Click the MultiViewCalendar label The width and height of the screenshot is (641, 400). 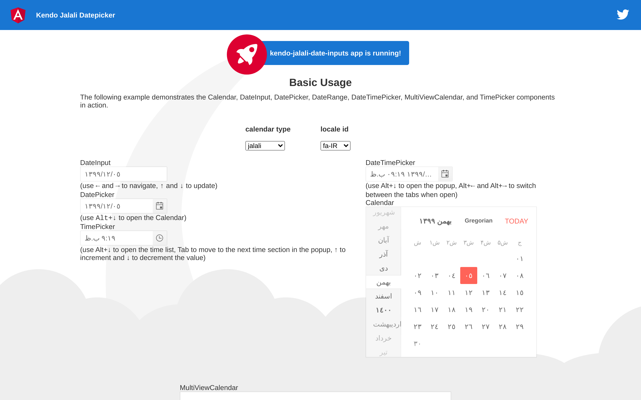209,387
